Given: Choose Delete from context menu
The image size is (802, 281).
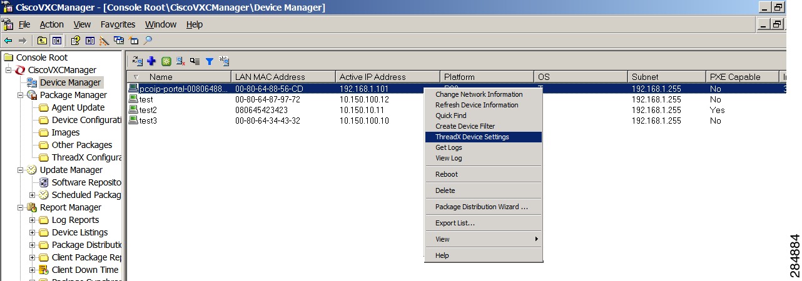Looking at the screenshot, I should [x=484, y=190].
